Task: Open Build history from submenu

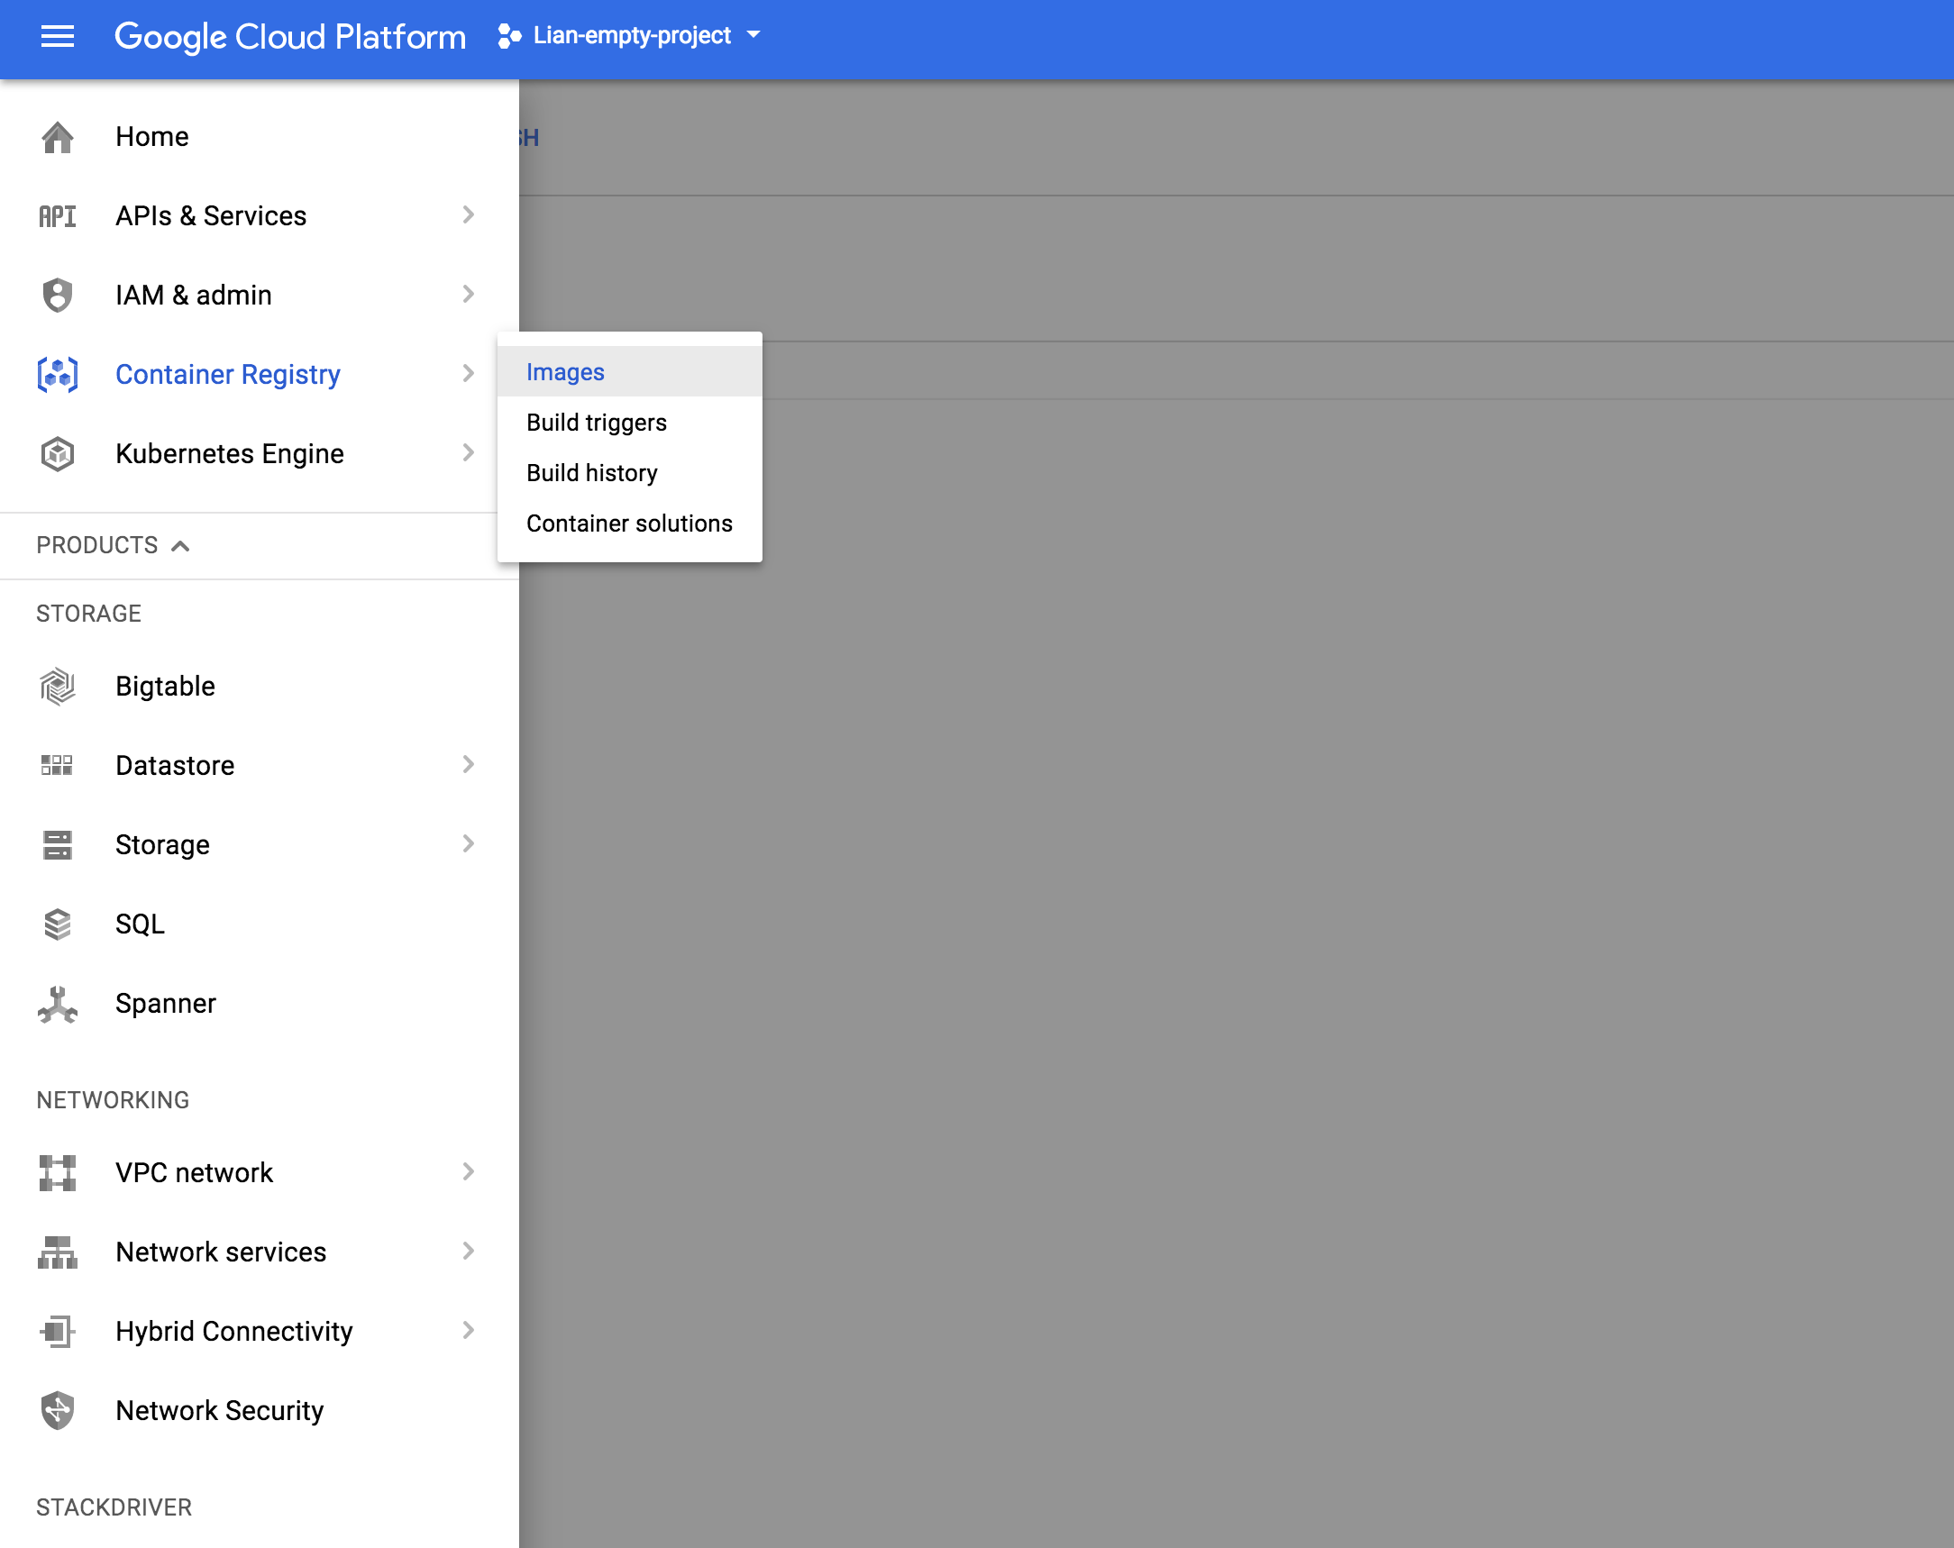Action: [629, 473]
